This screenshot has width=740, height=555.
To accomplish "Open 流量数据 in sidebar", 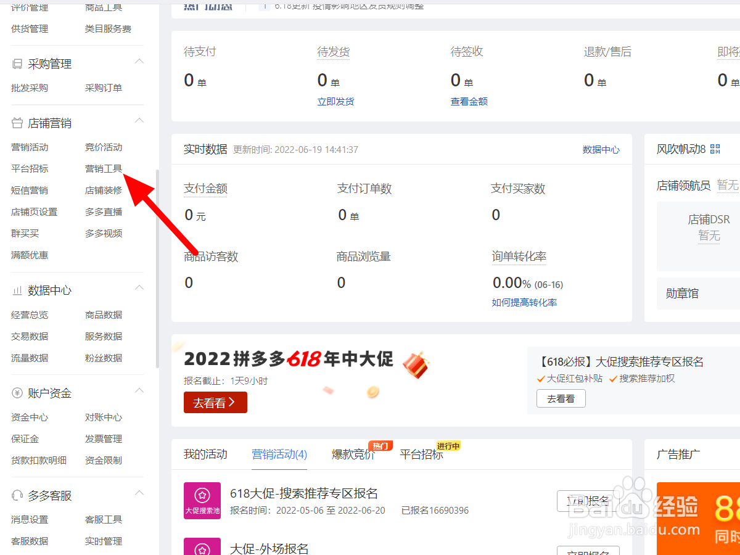I will (30, 358).
